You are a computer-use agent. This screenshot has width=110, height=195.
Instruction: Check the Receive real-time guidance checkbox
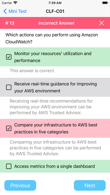(x=9, y=87)
